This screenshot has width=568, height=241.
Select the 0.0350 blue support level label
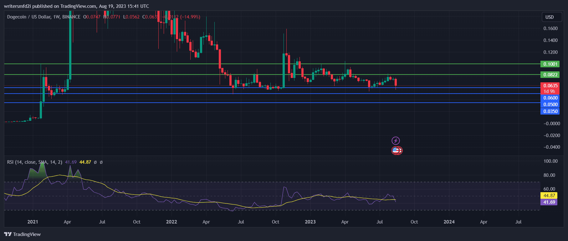(x=550, y=111)
